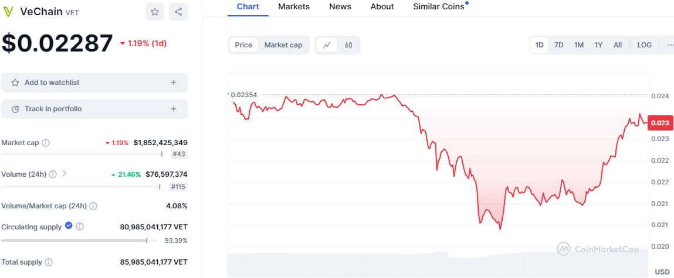Click the Total supply info icon

(49, 262)
